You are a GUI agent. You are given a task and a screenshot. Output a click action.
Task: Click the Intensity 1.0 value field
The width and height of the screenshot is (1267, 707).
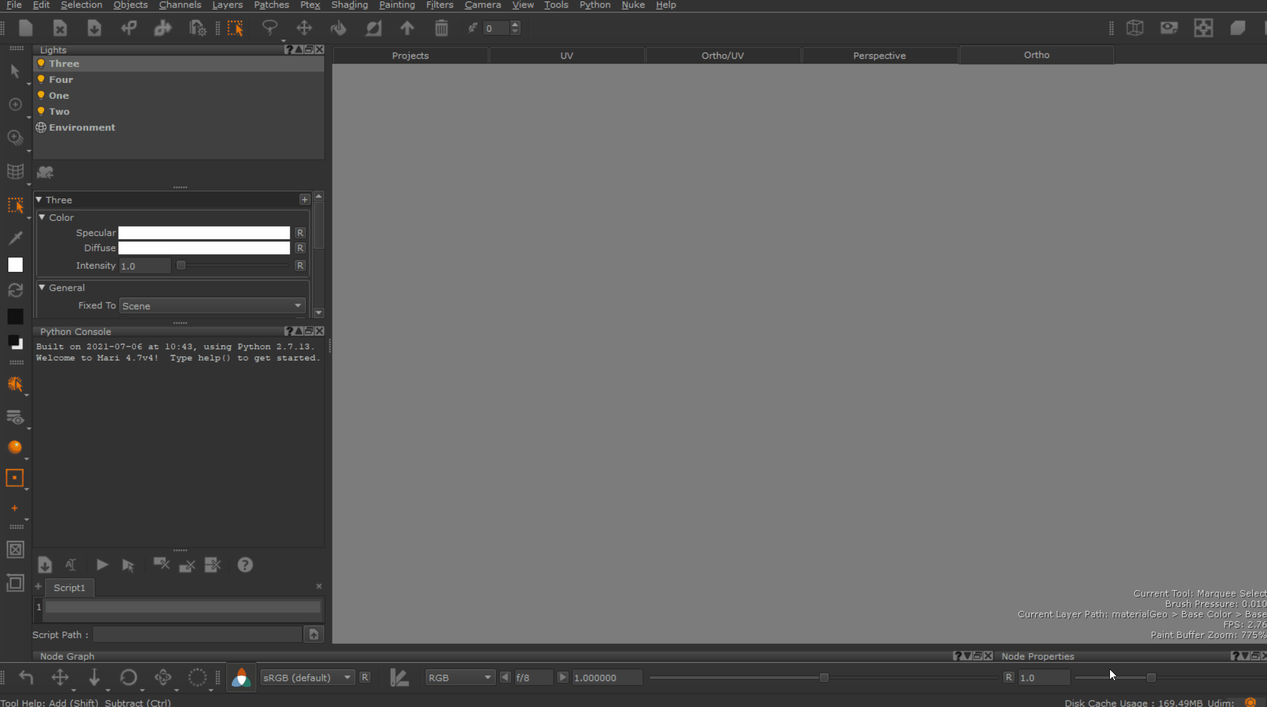145,266
